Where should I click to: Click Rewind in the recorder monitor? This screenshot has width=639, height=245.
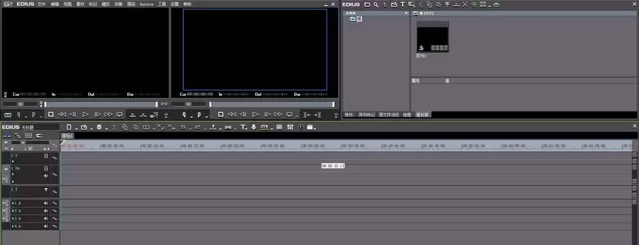pyautogui.click(x=231, y=115)
